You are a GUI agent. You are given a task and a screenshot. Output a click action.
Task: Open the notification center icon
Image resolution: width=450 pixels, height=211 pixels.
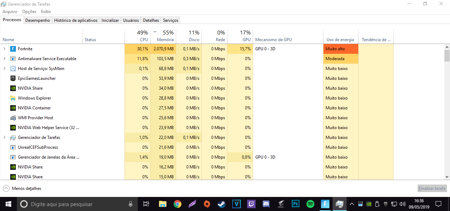(438, 204)
